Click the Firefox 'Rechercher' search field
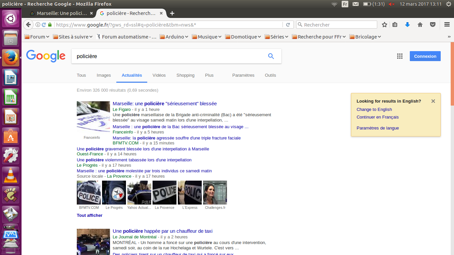454x255 pixels. pyautogui.click(x=336, y=25)
